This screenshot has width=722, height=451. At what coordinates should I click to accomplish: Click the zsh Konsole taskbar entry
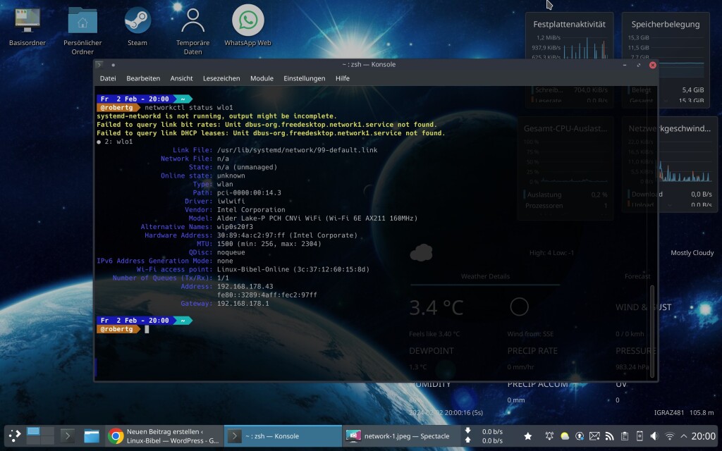(283, 435)
